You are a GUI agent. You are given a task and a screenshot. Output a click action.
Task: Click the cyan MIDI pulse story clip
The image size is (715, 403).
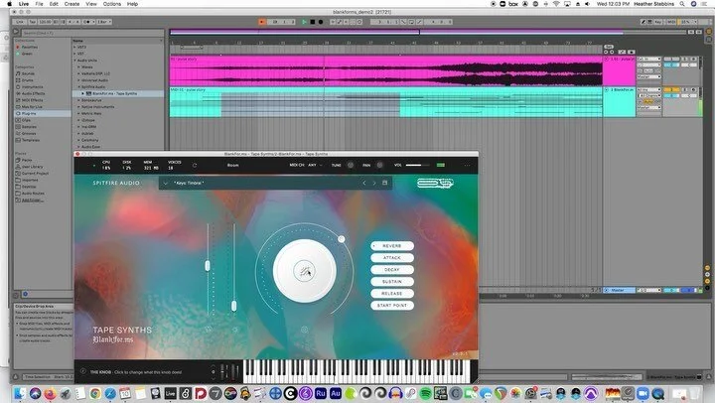tap(385, 102)
